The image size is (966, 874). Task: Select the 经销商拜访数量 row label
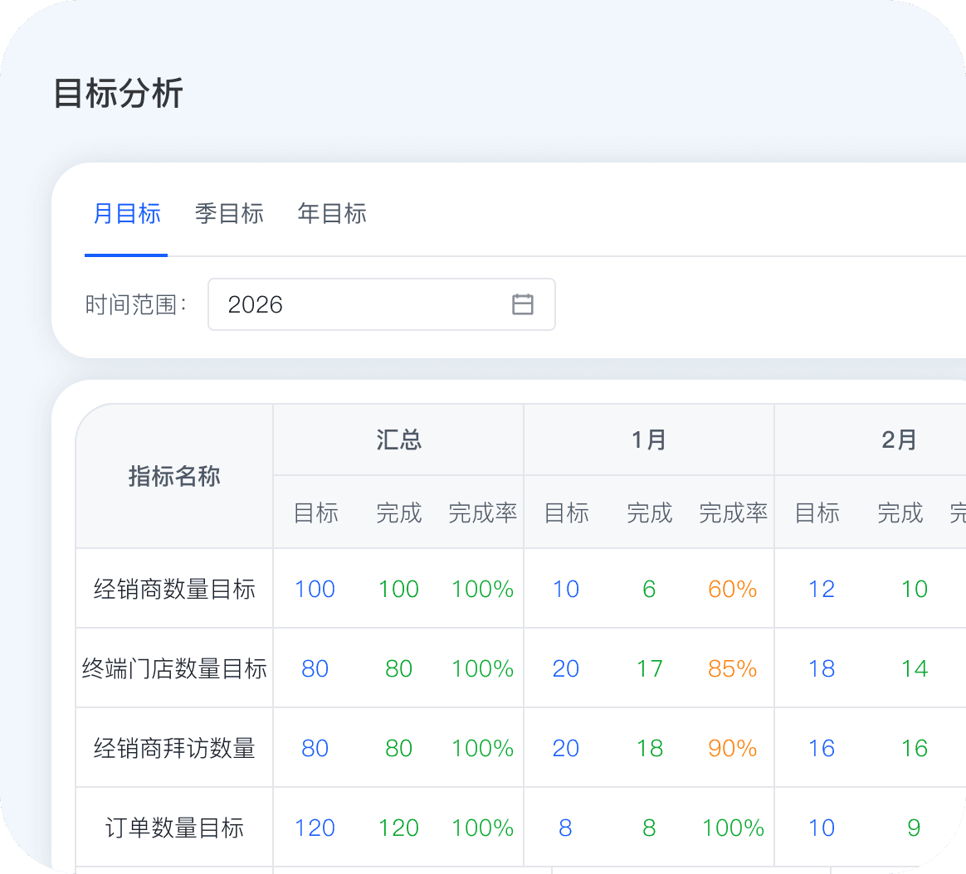click(x=174, y=749)
